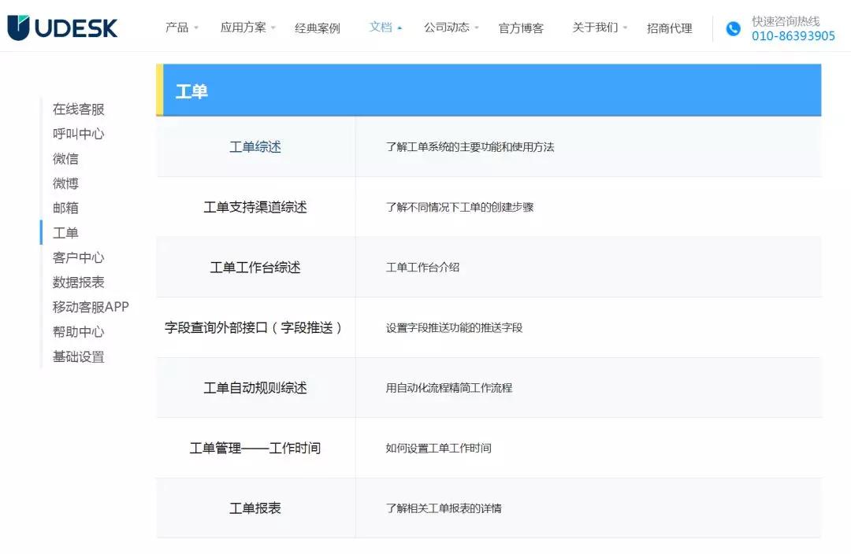Click description 如何设置工单工作时间
This screenshot has height=554, width=851.
coord(439,448)
